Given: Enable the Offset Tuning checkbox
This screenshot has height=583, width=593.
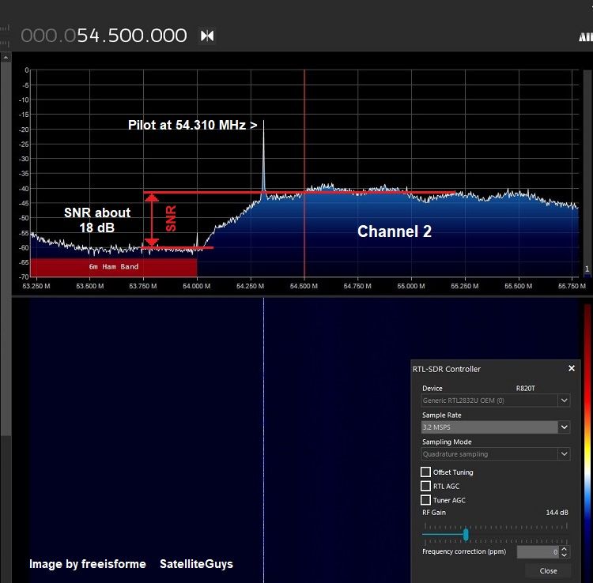Looking at the screenshot, I should click(425, 472).
